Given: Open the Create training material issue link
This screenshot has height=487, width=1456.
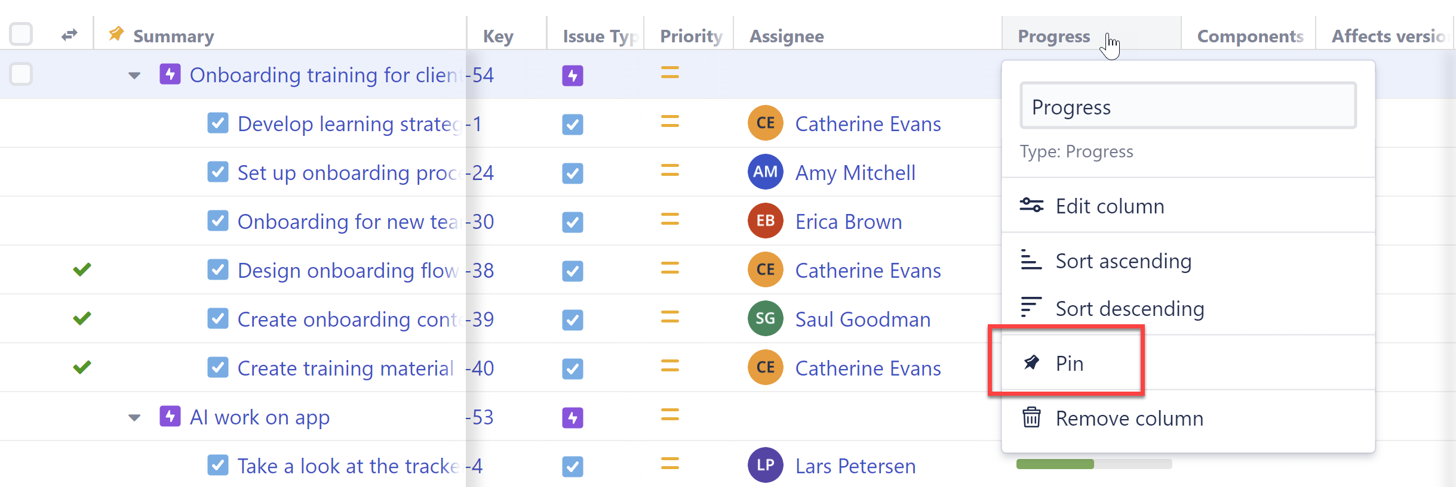Looking at the screenshot, I should [x=345, y=368].
